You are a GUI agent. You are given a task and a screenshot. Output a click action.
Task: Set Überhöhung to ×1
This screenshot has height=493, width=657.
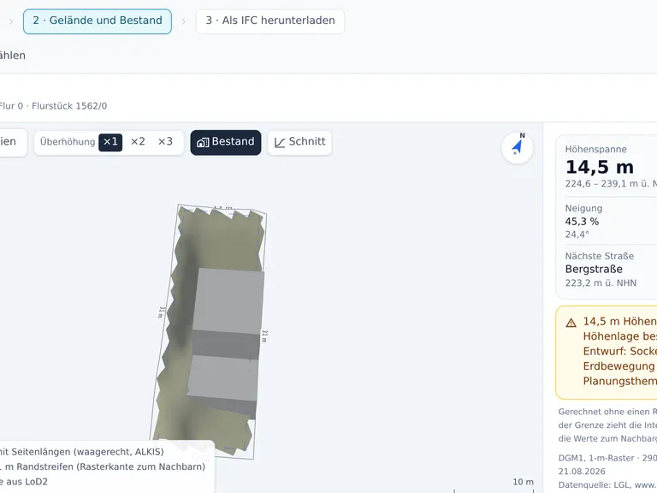point(110,142)
